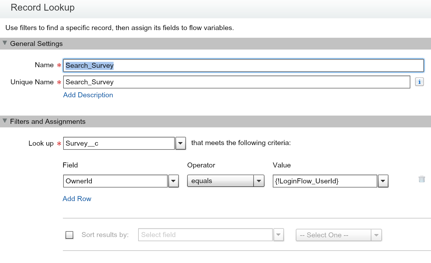Collapse the General Settings section
Viewport: 431px width, 263px height.
(5, 43)
